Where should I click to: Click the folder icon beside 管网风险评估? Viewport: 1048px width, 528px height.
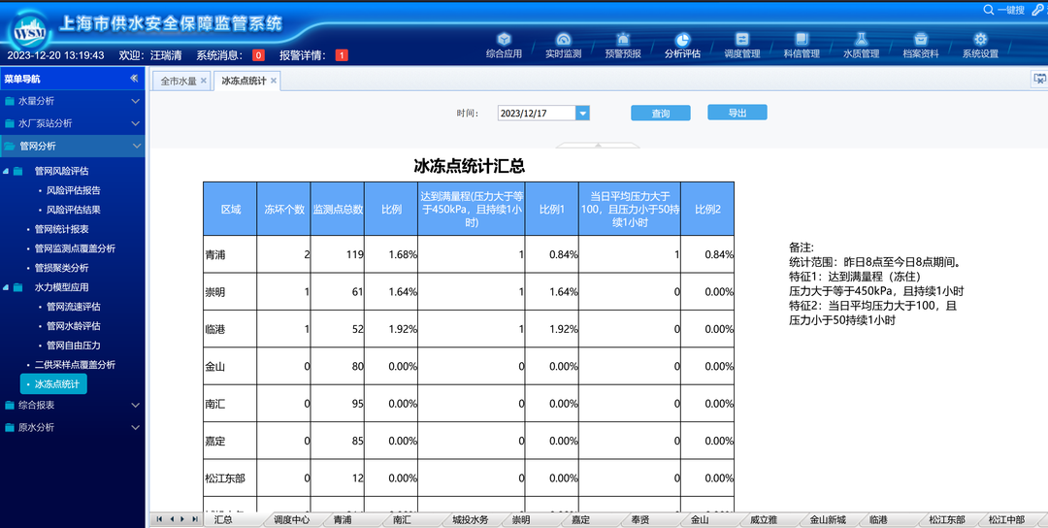point(18,171)
